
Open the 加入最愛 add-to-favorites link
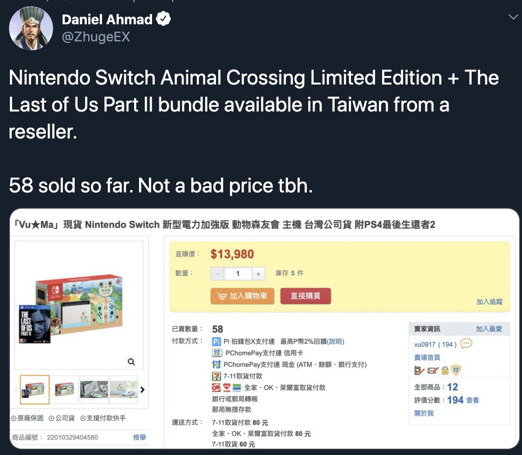(x=489, y=329)
